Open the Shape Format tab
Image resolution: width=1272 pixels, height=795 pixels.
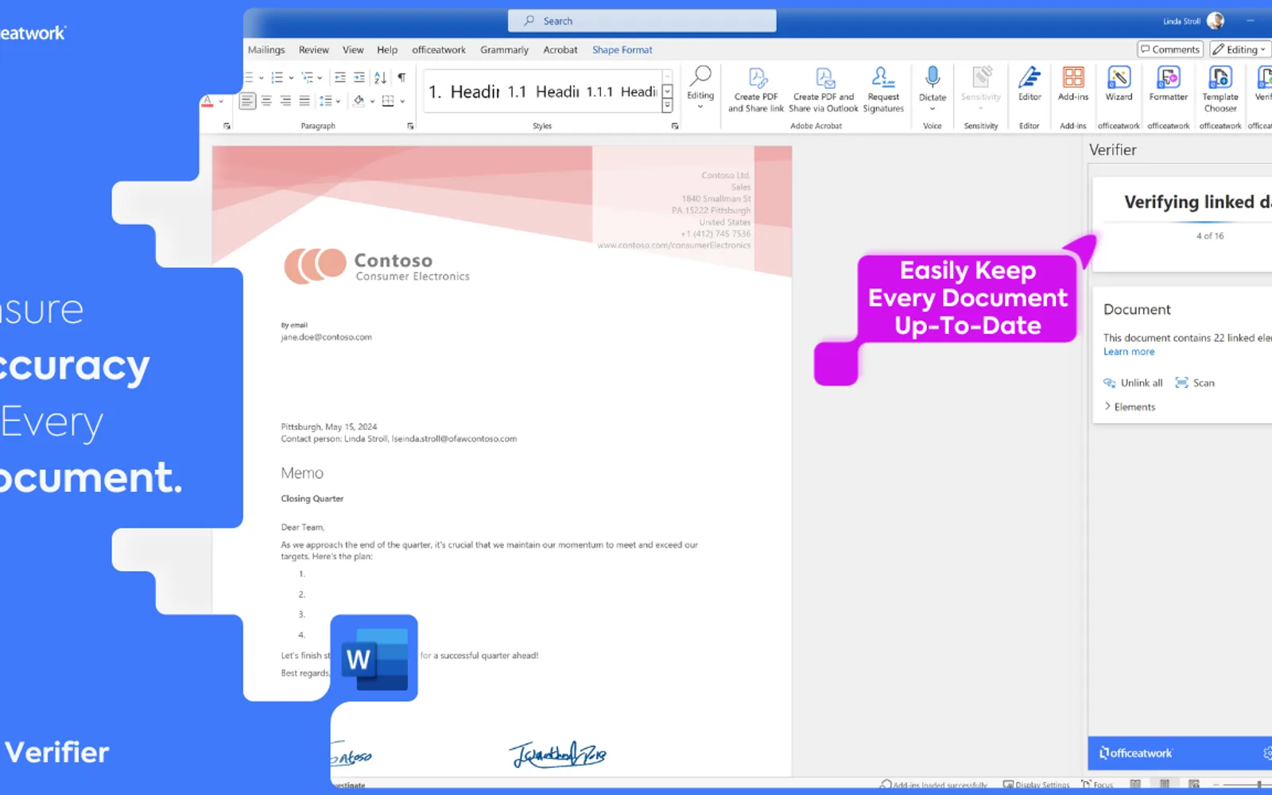click(x=622, y=49)
